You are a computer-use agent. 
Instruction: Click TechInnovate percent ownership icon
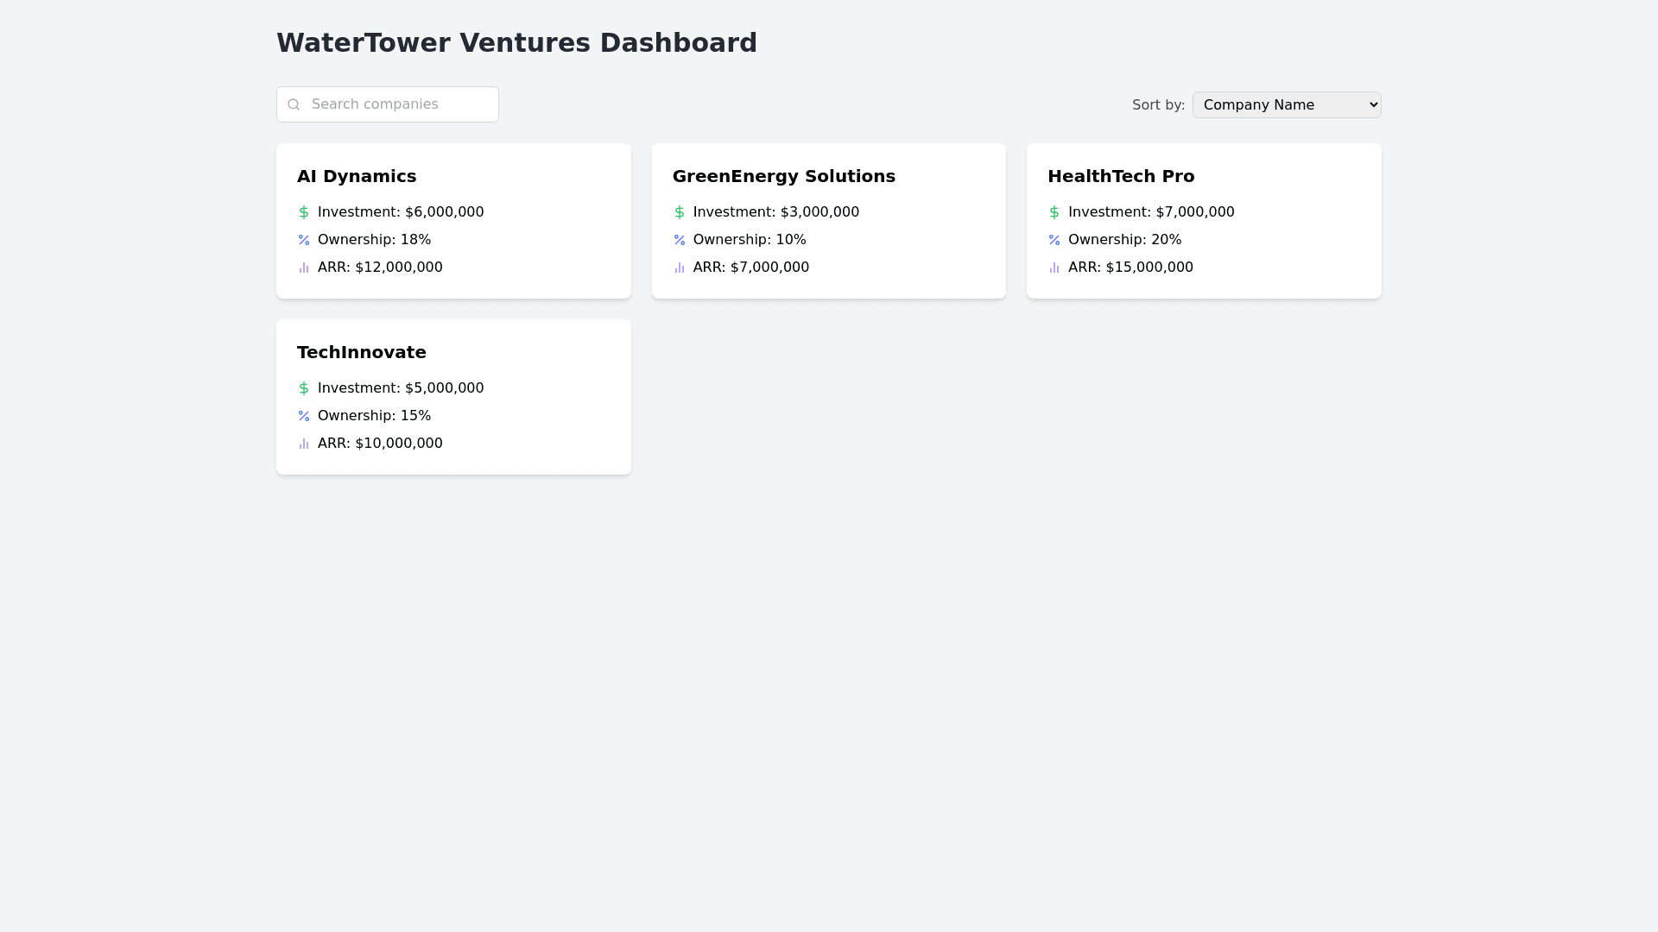click(304, 416)
